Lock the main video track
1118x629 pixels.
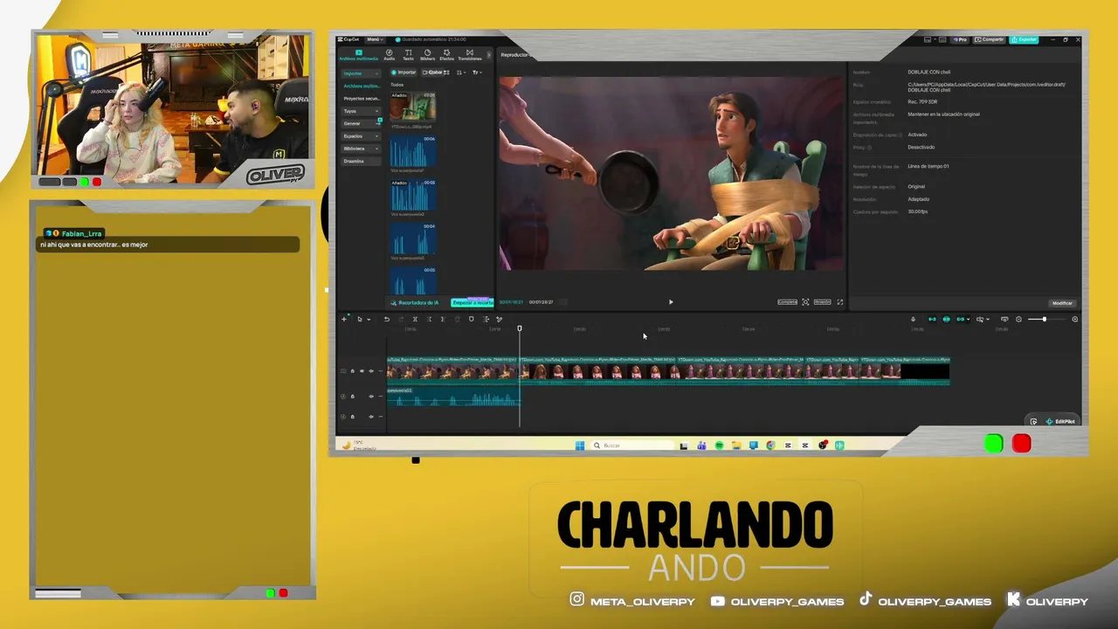click(x=353, y=371)
